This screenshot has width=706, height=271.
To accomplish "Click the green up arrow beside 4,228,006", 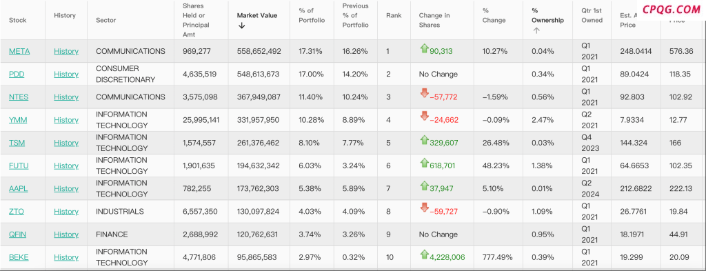I will [424, 254].
